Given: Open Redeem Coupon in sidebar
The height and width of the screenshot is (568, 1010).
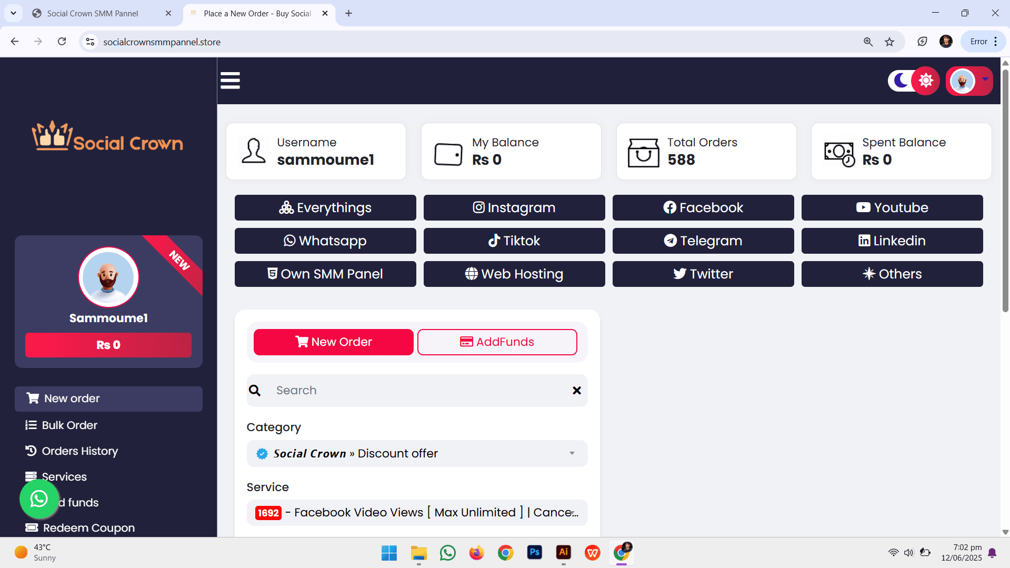Looking at the screenshot, I should point(80,528).
